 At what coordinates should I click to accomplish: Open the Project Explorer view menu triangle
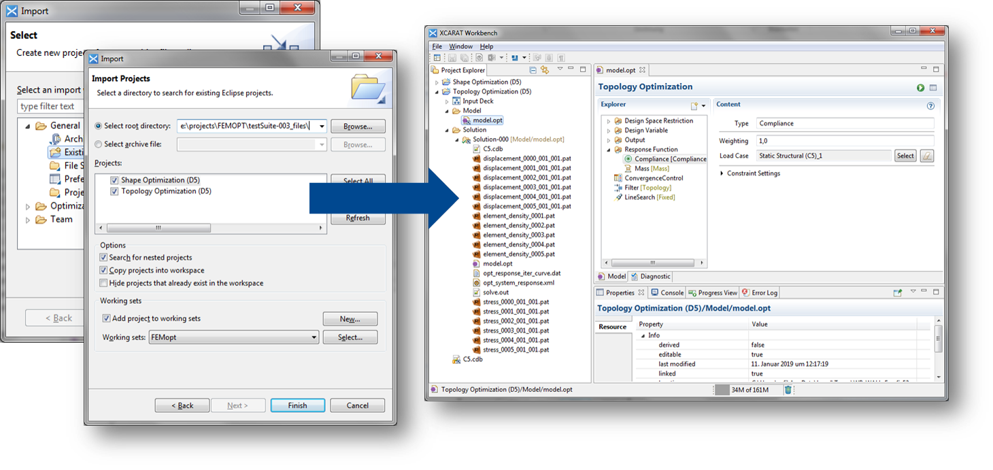click(560, 69)
